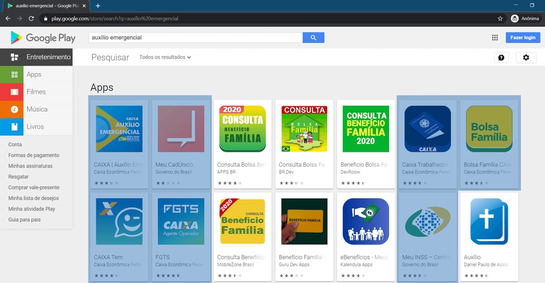The height and width of the screenshot is (283, 545).
Task: Open Guia para pais
Action: (24, 220)
